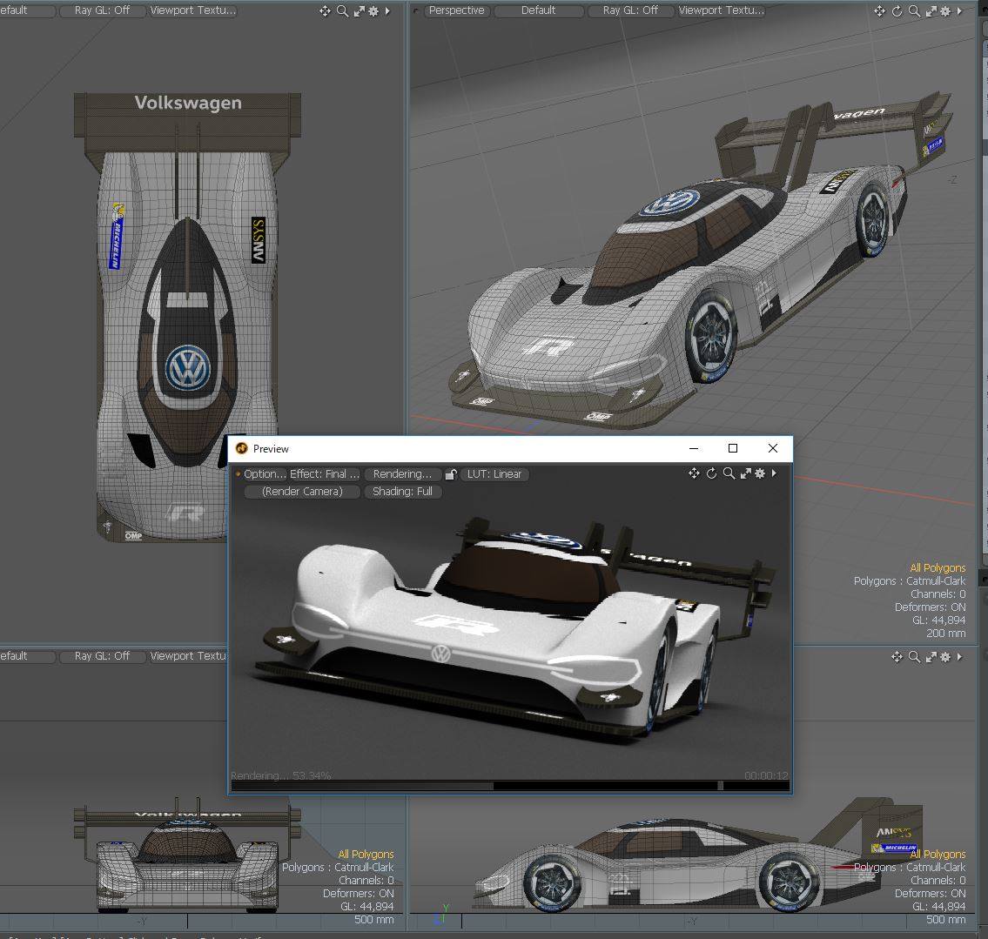The height and width of the screenshot is (939, 988).
Task: Click the render progress bar in the Preview window
Action: coord(510,785)
